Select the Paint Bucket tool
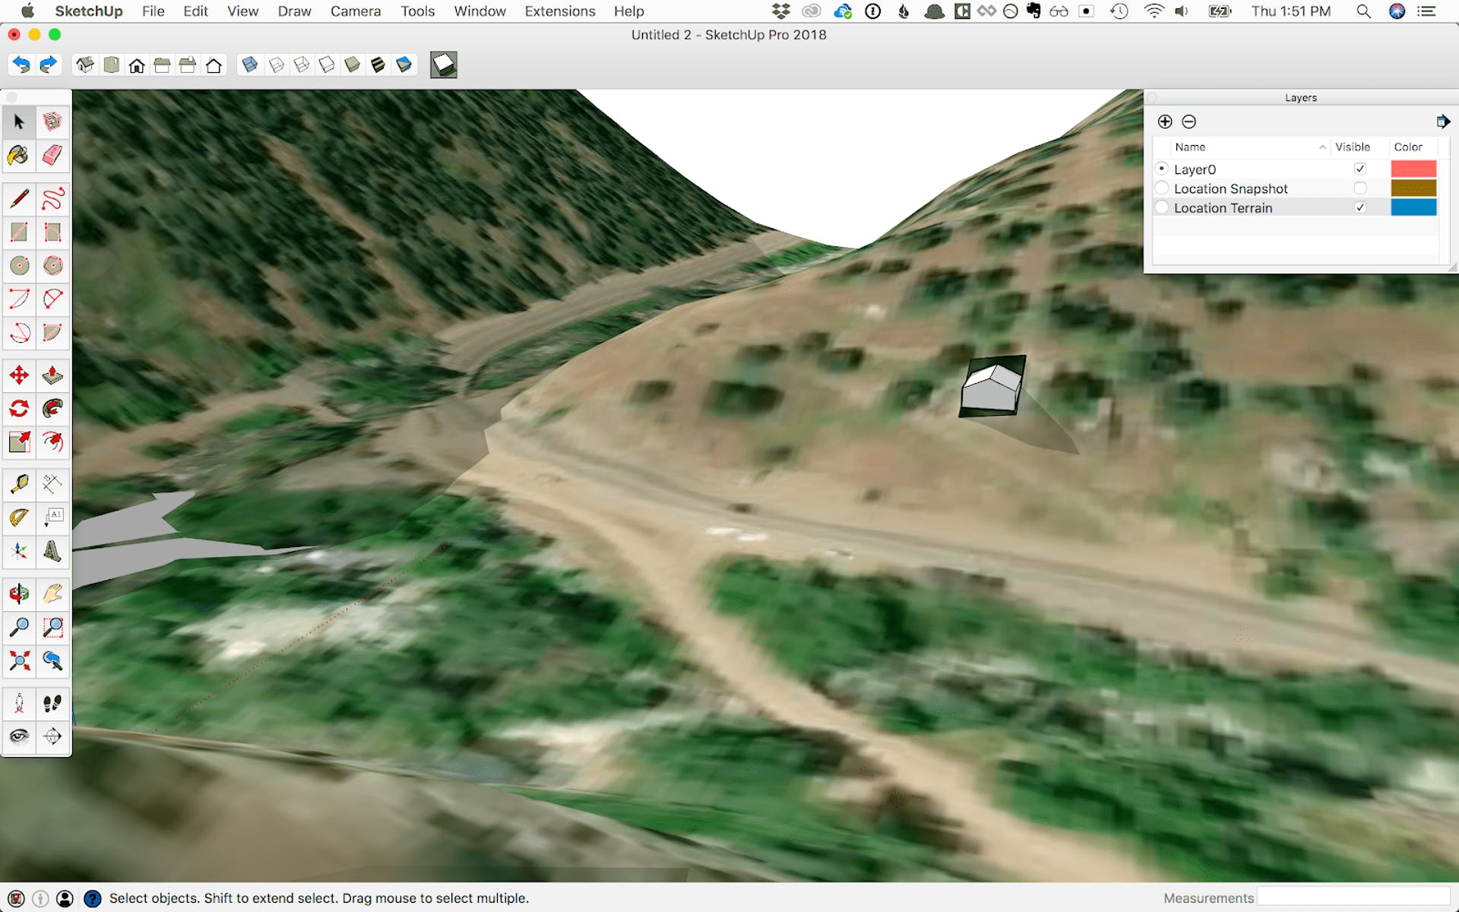This screenshot has height=912, width=1459. (19, 155)
